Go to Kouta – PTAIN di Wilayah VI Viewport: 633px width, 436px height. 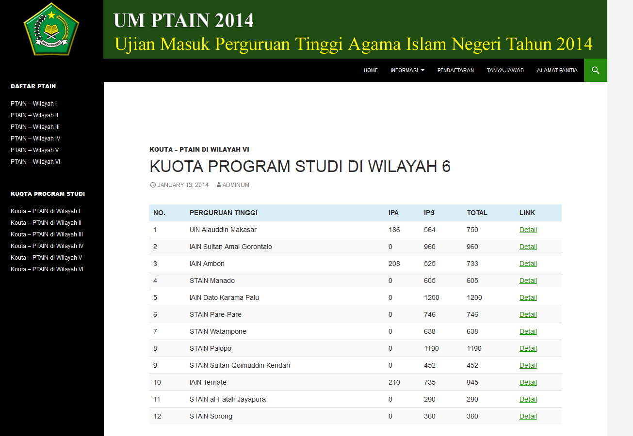pos(47,269)
